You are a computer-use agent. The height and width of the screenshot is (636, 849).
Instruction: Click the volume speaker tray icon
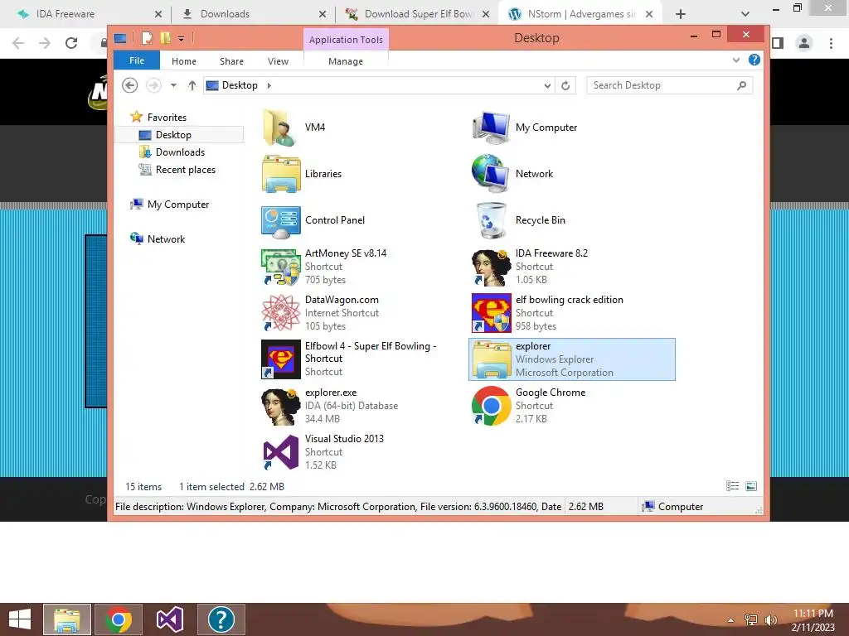tap(770, 620)
